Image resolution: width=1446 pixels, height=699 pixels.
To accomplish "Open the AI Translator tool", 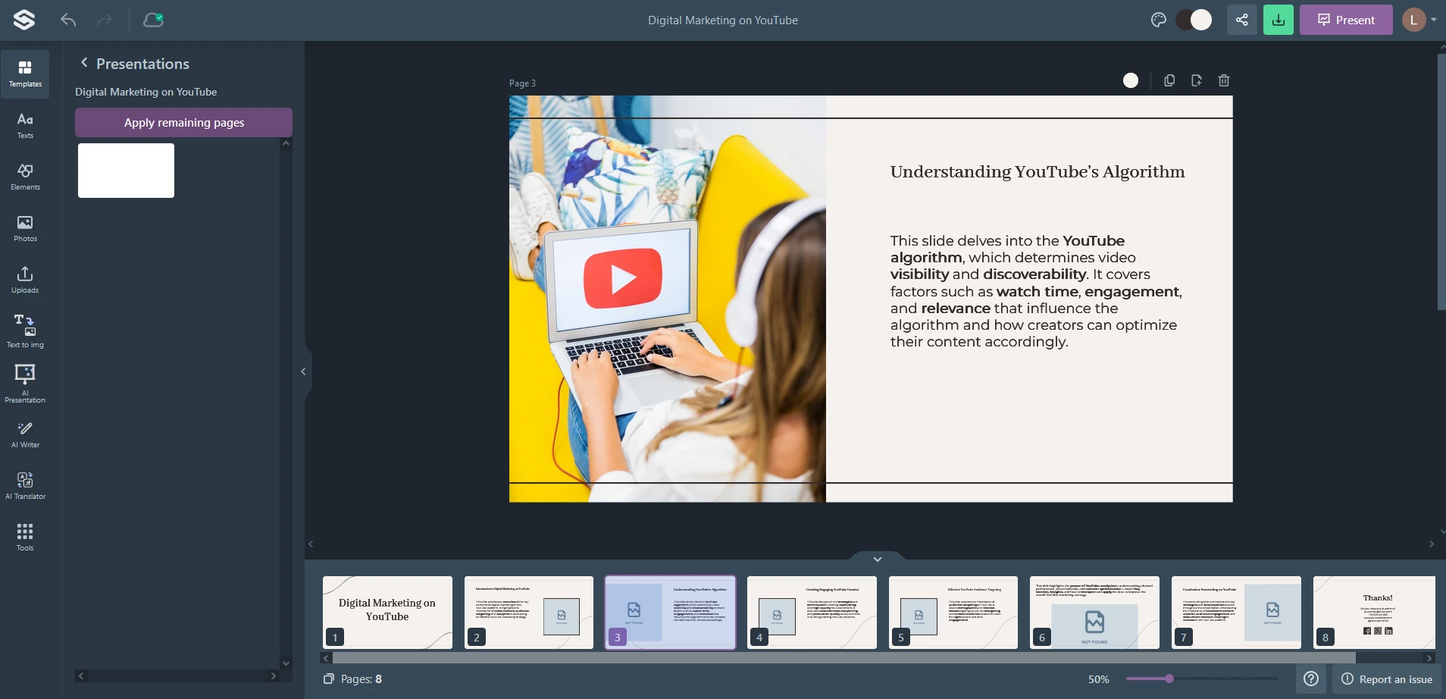I will (25, 487).
